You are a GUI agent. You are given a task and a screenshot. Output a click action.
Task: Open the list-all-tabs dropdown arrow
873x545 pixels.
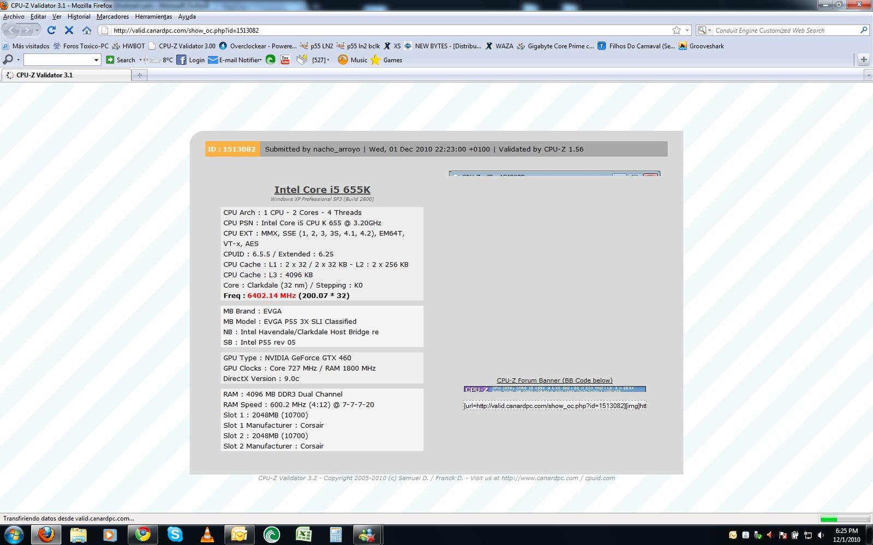[868, 75]
